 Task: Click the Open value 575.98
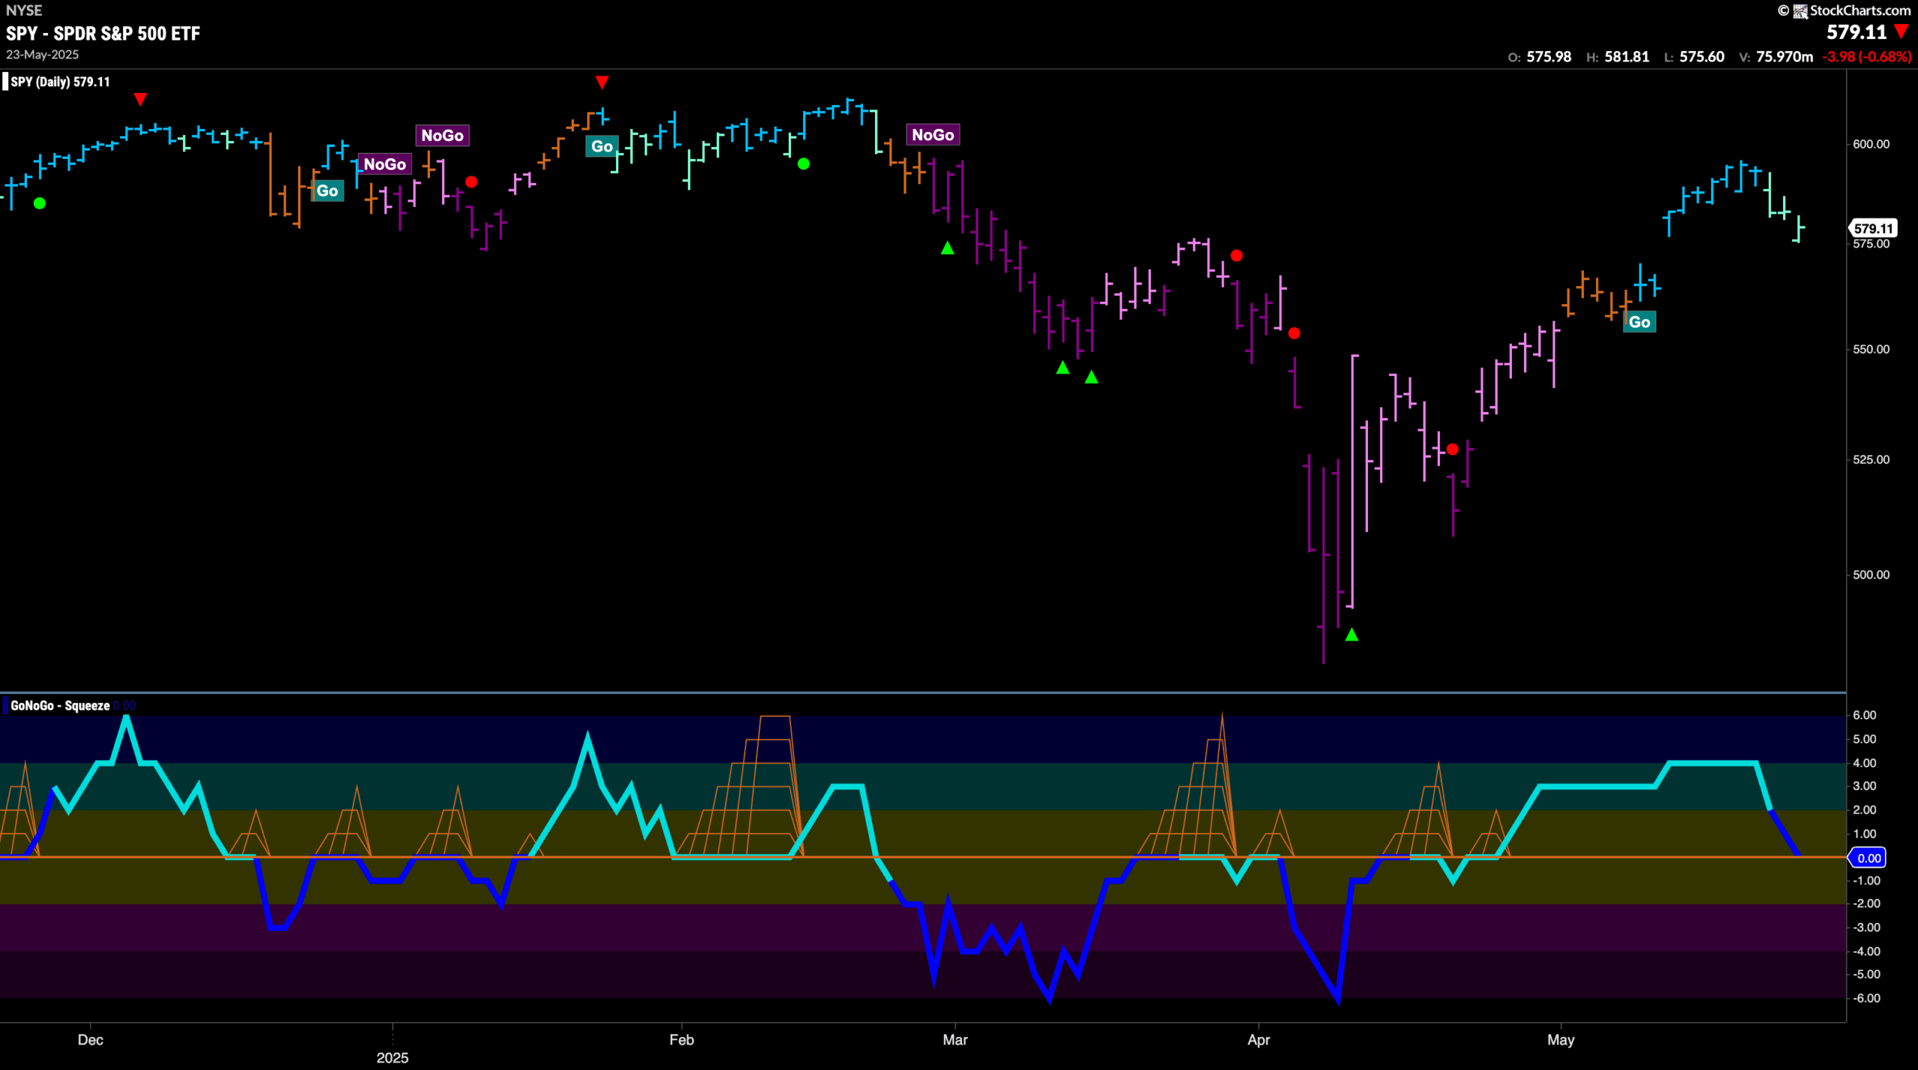[x=1549, y=57]
